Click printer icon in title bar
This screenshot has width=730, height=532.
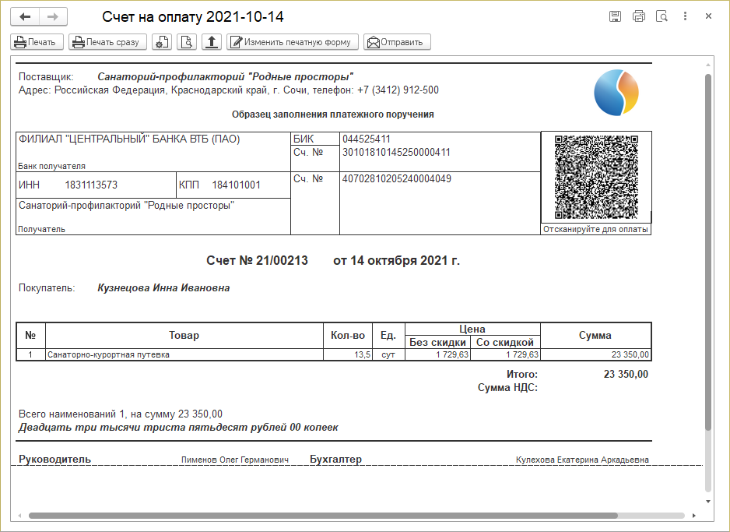pyautogui.click(x=639, y=16)
